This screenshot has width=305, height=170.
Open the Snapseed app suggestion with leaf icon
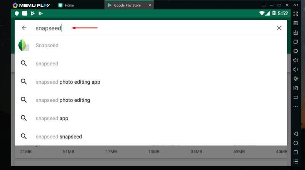[x=151, y=45]
